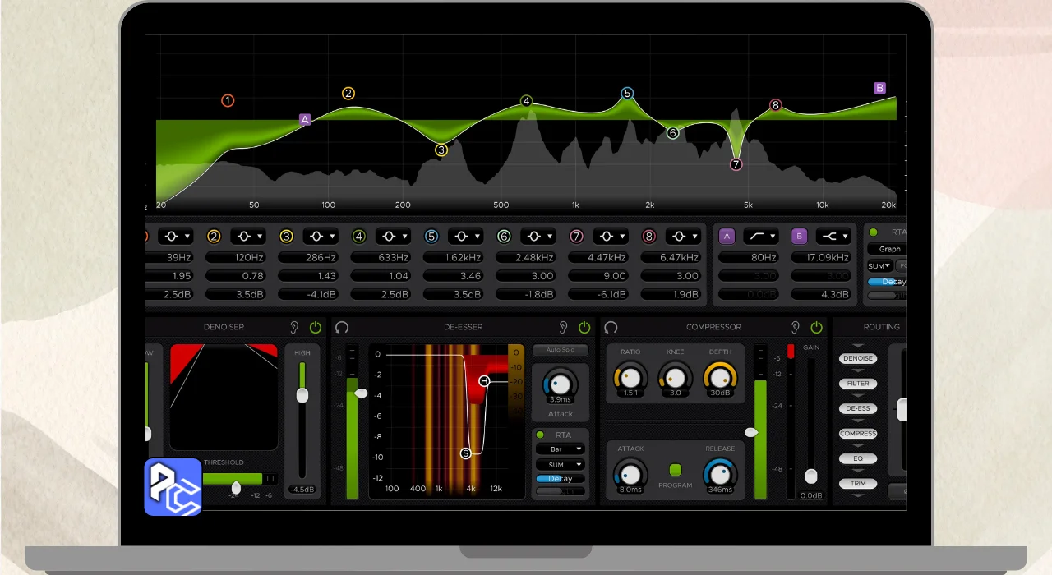
Task: Click the COMPRESS routing button
Action: point(858,434)
